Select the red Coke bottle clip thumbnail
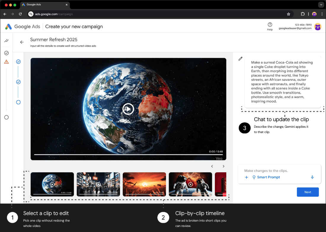The image size is (326, 232). 220,184
